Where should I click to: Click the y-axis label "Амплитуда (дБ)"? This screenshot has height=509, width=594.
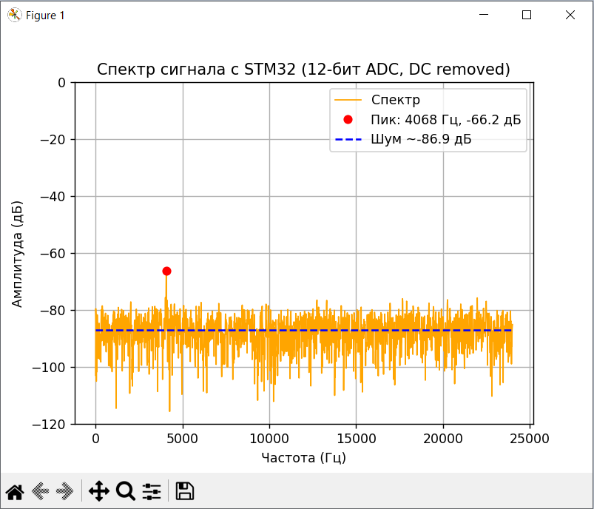click(x=16, y=253)
